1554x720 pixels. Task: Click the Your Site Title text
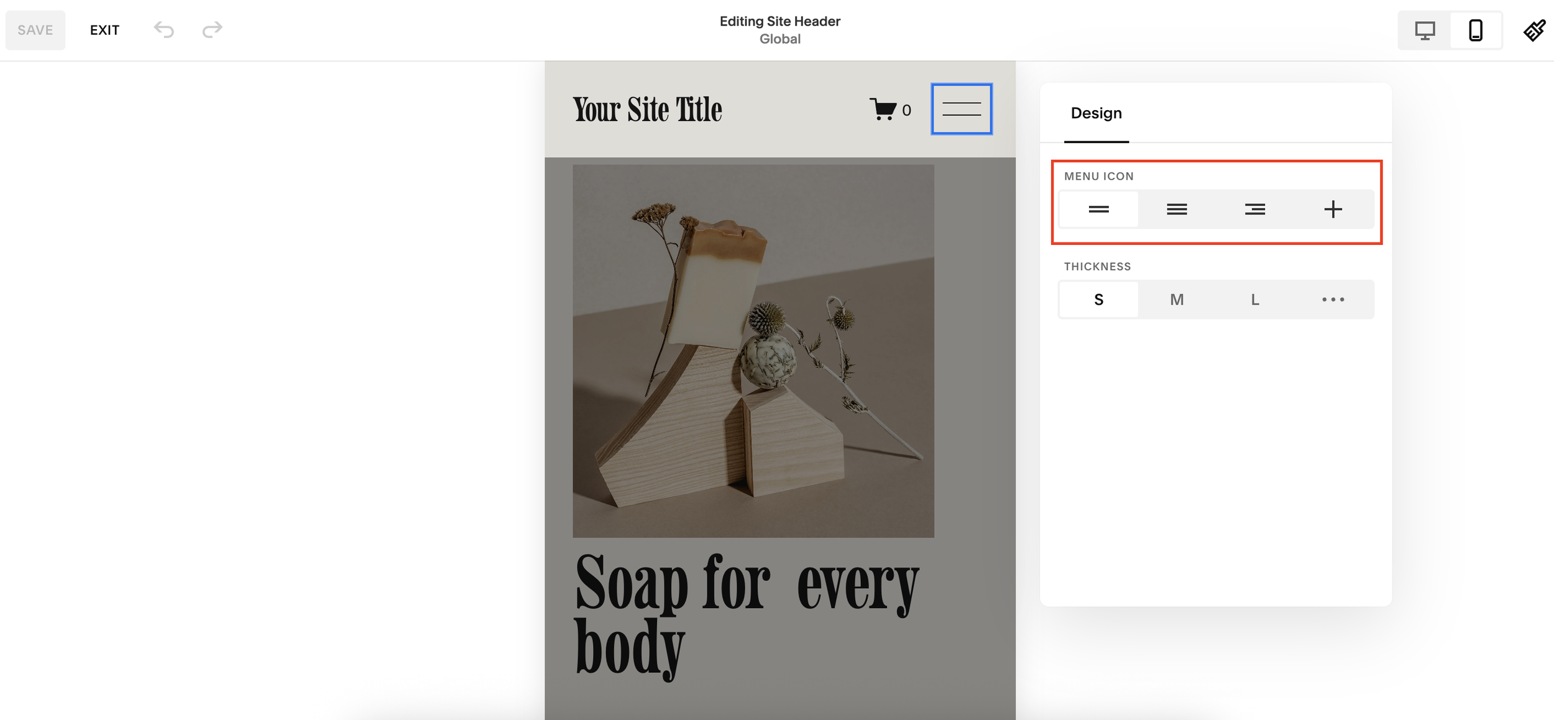647,109
